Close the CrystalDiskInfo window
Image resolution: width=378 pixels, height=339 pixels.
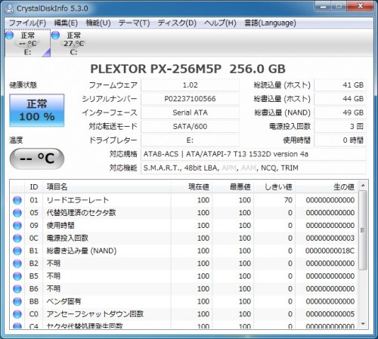361,6
